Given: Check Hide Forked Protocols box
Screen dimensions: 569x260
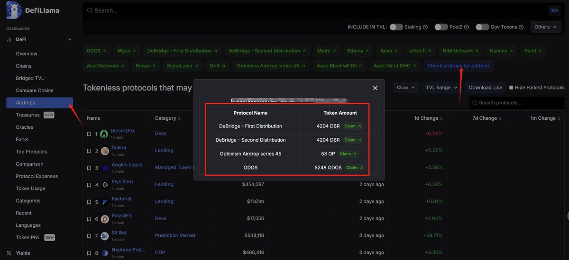Looking at the screenshot, I should click(511, 88).
